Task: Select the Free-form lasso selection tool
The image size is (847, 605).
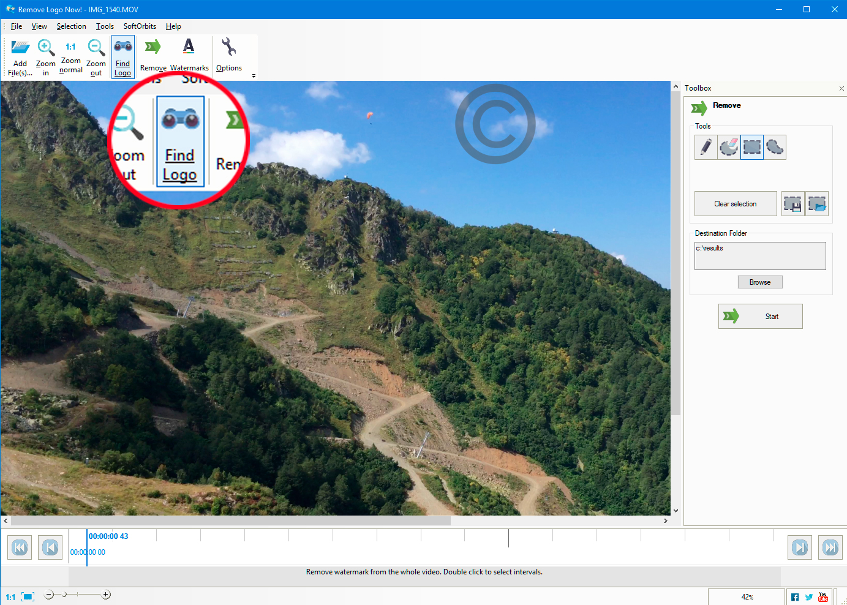Action: click(775, 148)
